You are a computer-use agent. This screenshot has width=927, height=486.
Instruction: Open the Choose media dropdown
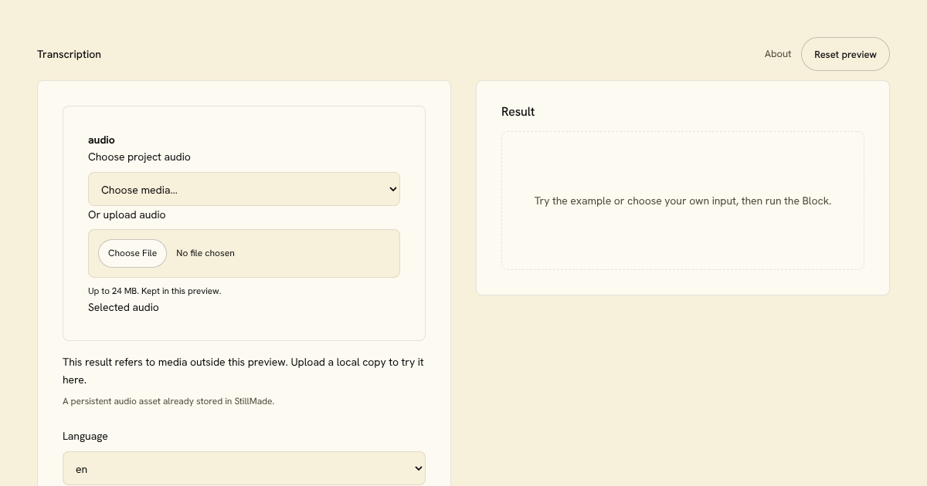244,189
